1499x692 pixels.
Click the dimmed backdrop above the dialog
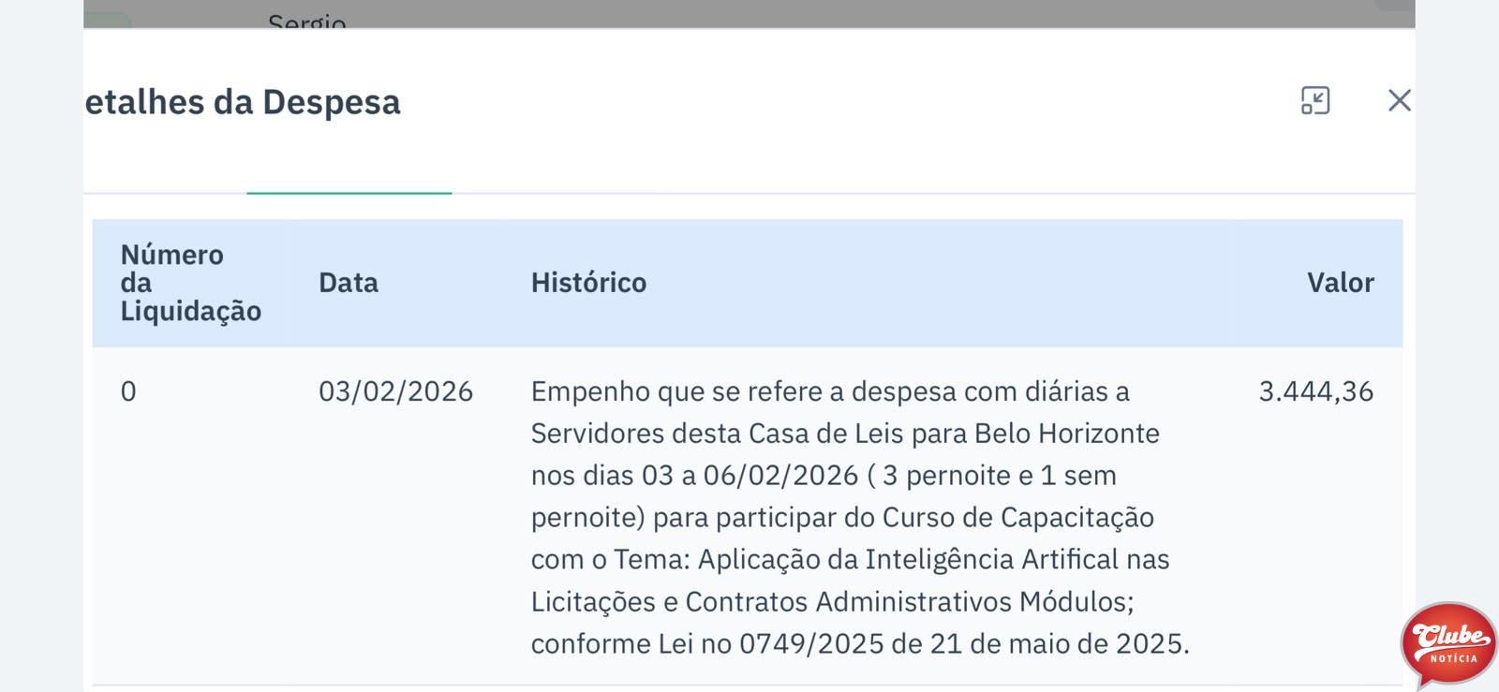[749, 13]
